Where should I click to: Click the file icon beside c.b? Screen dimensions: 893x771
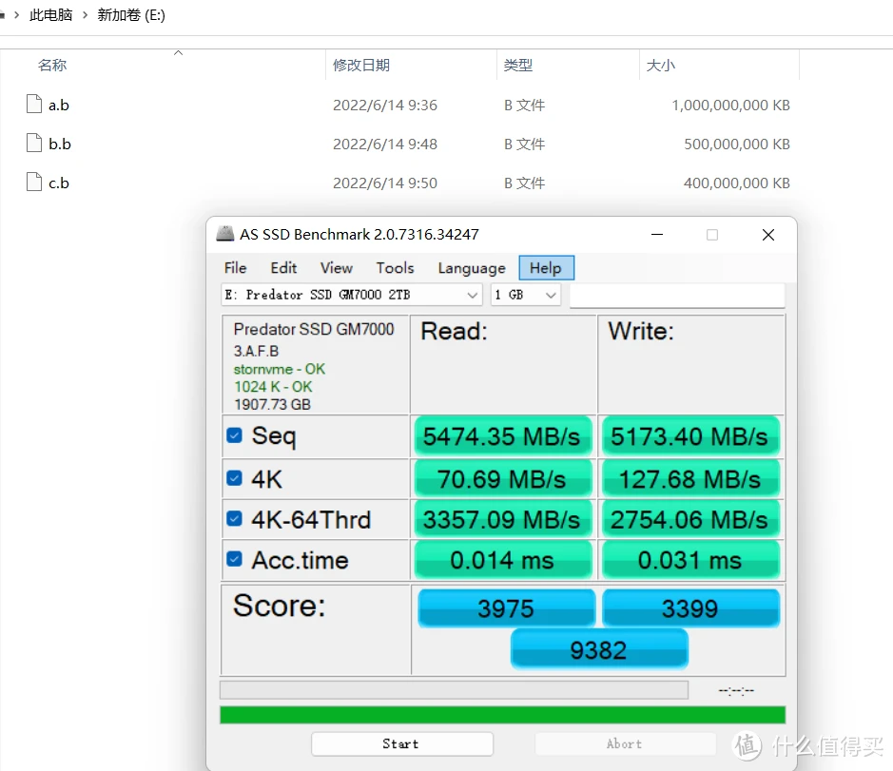click(32, 182)
